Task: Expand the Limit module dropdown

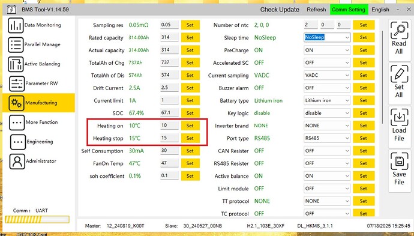Action: pyautogui.click(x=327, y=189)
